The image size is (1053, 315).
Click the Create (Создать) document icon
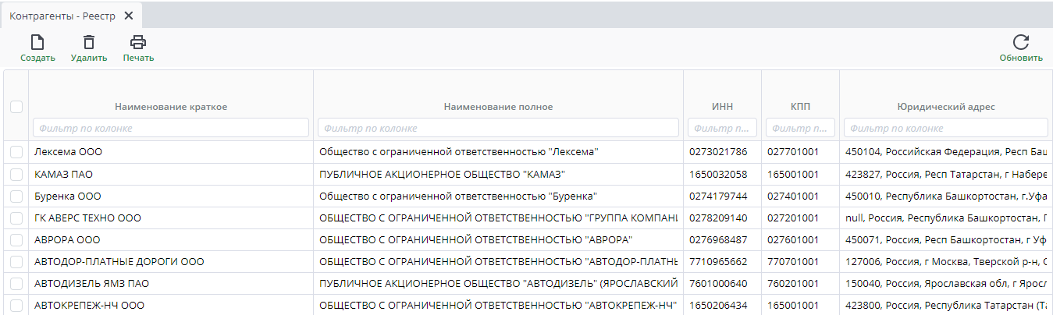point(37,43)
